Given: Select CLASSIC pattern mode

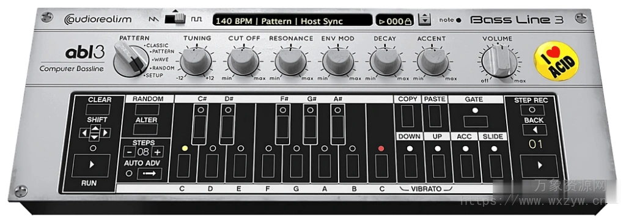Looking at the screenshot, I should tap(157, 45).
